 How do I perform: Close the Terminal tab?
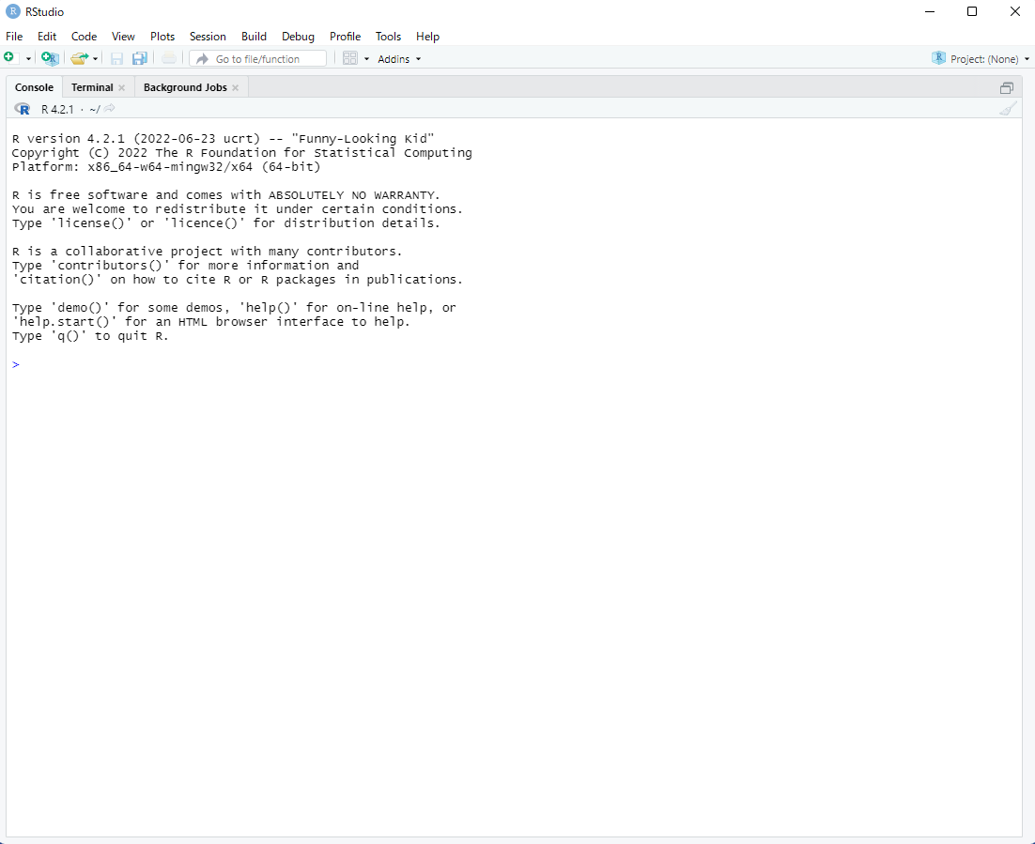(x=121, y=87)
